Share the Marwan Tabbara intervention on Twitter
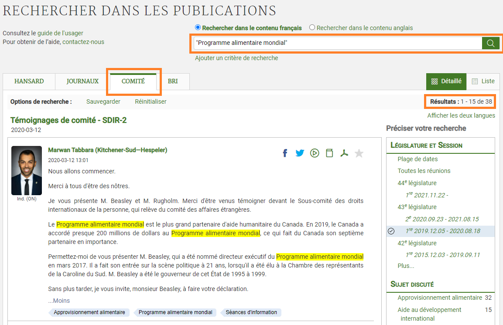Screen dimensions: 503x325 pyautogui.click(x=300, y=153)
